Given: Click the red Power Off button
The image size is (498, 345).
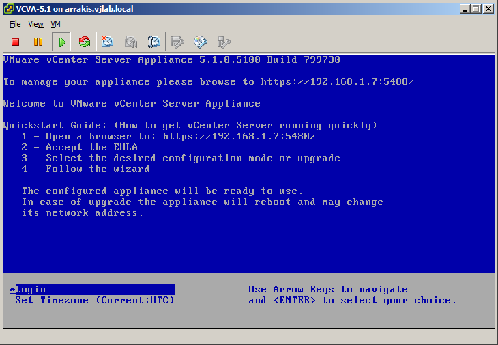Looking at the screenshot, I should pyautogui.click(x=15, y=42).
